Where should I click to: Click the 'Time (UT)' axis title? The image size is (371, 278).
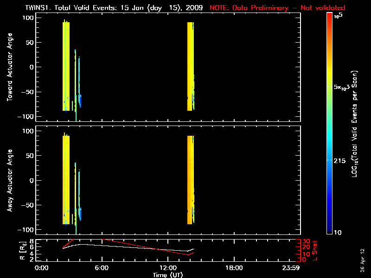click(168, 275)
